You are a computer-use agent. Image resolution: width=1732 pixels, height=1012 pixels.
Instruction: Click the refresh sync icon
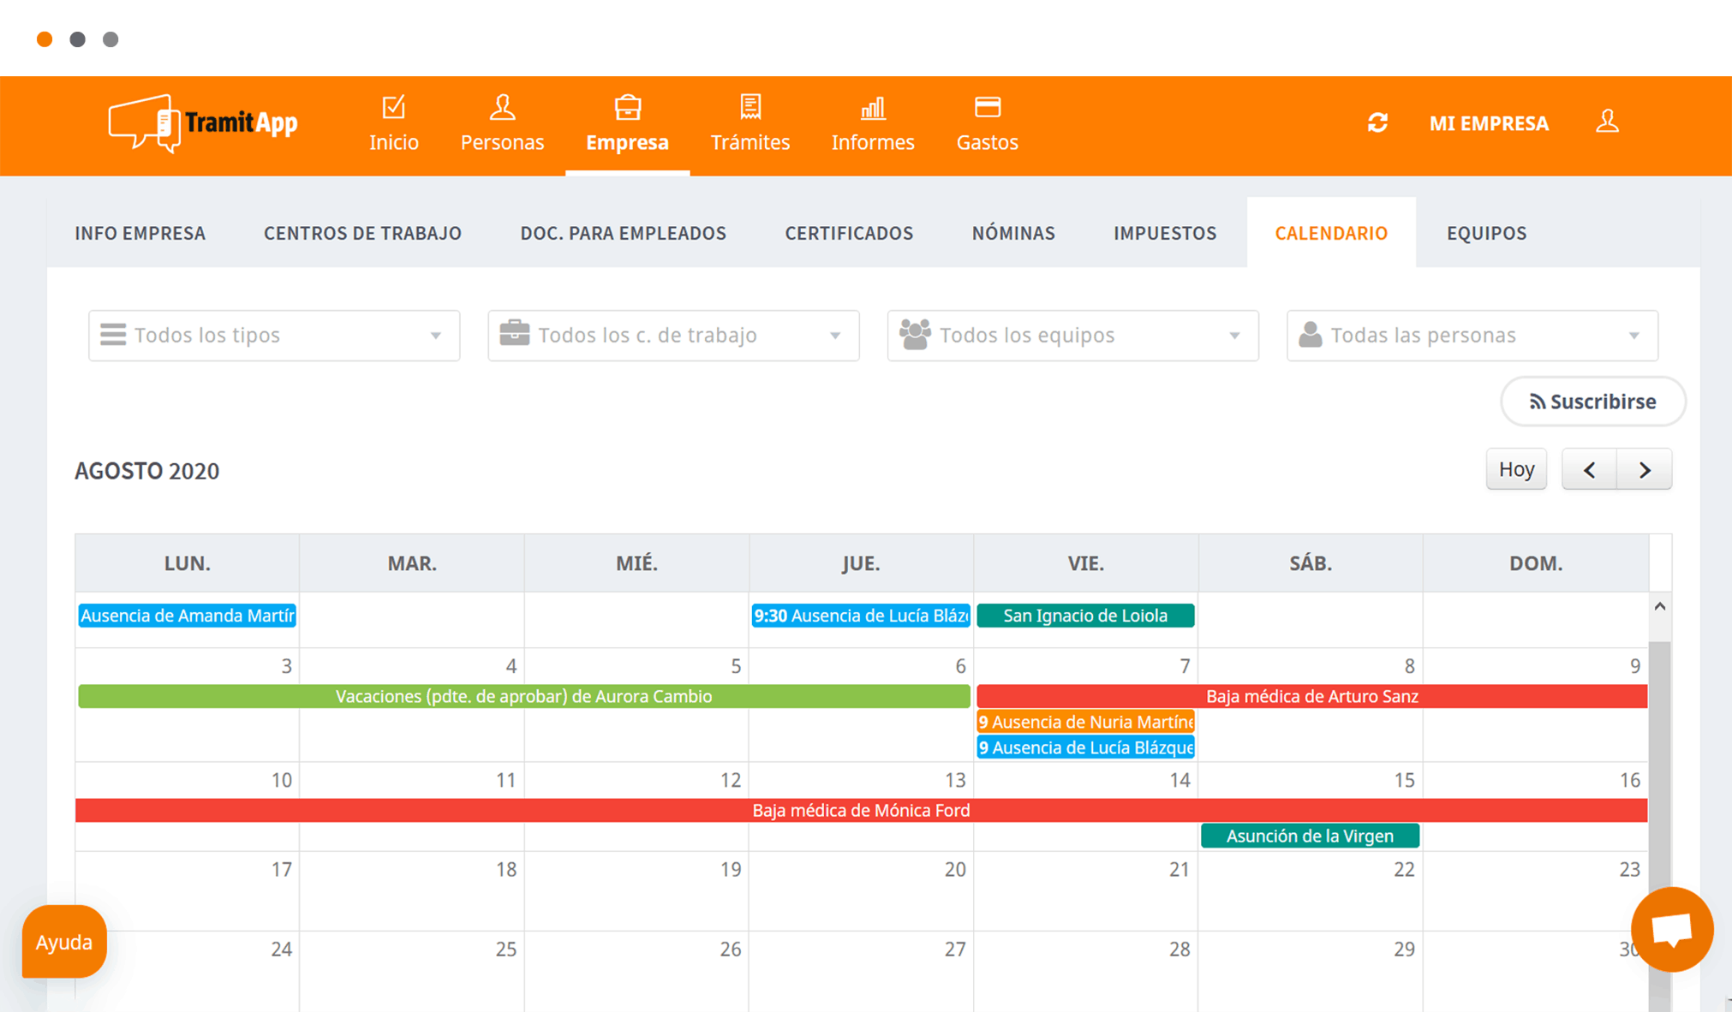point(1377,123)
